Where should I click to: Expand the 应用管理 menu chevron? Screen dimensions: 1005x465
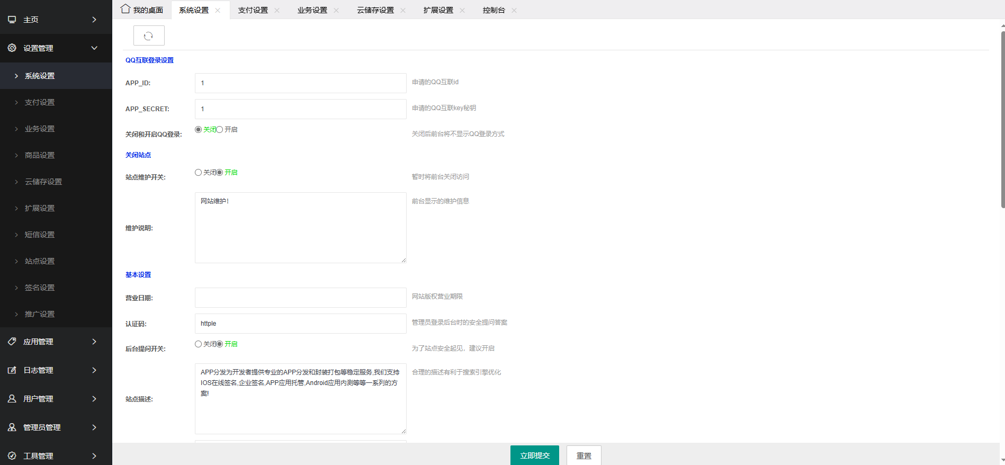coord(94,342)
